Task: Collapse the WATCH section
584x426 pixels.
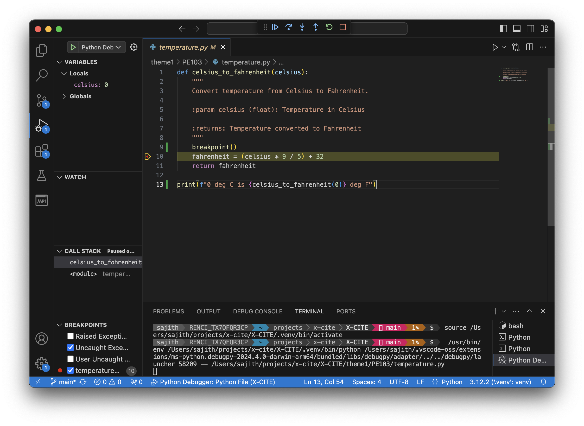Action: click(59, 177)
